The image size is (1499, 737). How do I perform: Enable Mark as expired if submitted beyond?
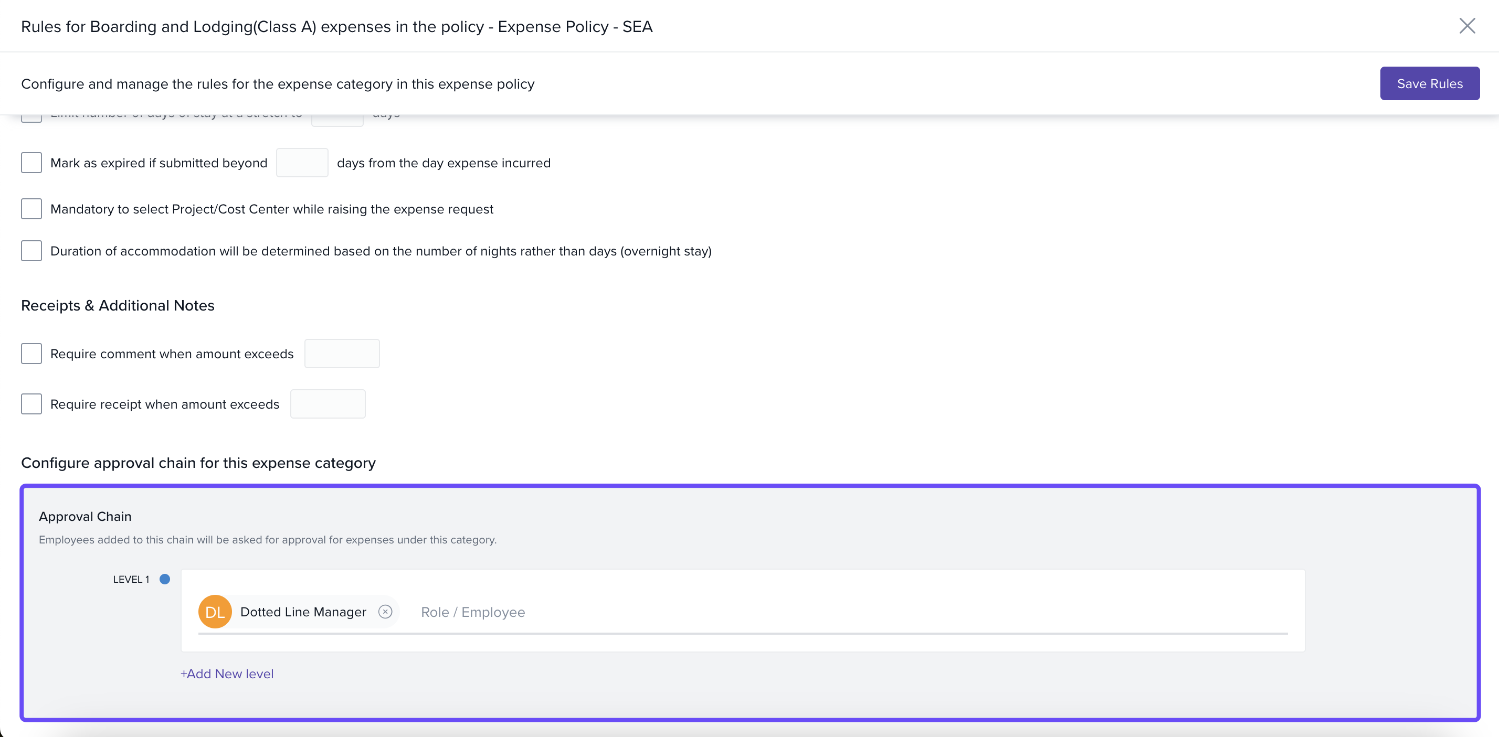[31, 163]
